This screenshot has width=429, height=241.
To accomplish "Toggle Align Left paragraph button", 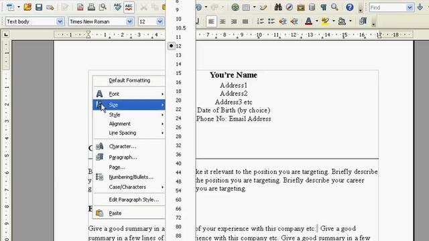I will (211, 21).
